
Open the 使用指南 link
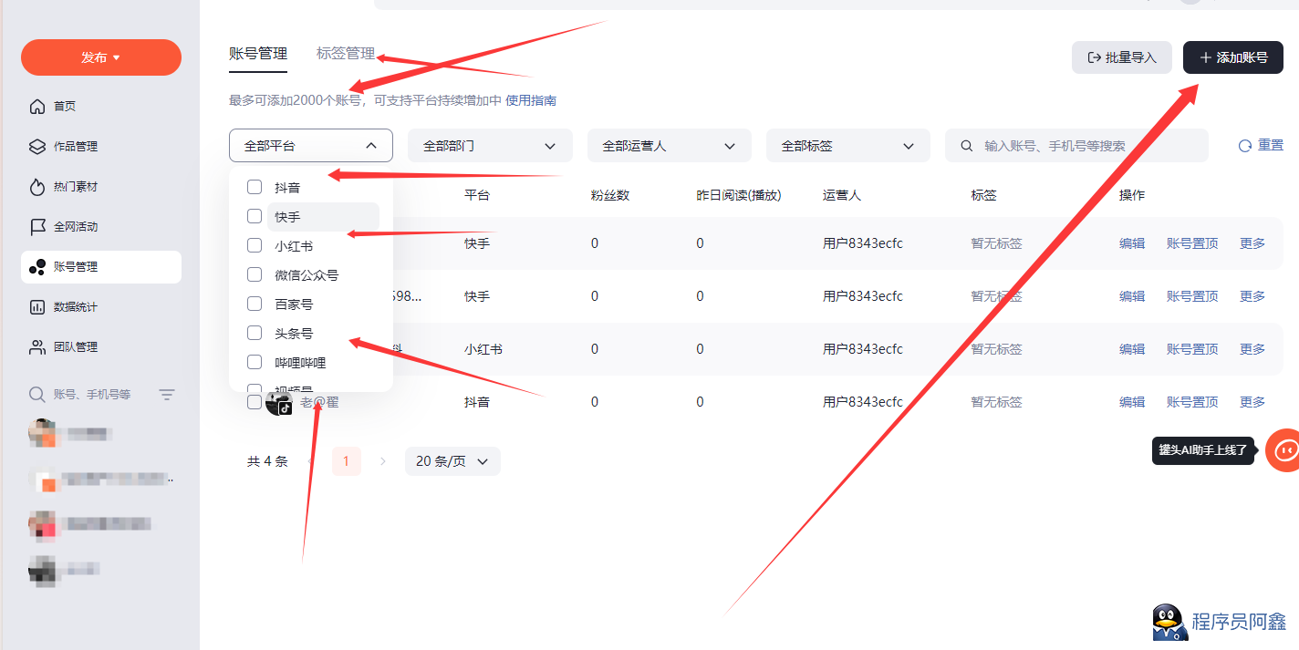click(531, 100)
